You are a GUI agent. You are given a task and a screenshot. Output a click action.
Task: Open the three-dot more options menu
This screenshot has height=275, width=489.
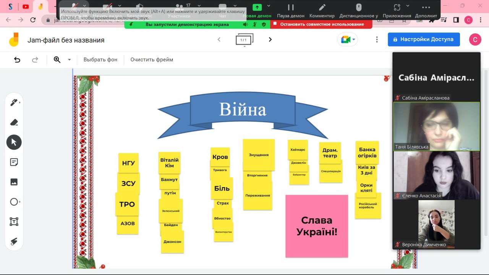[377, 40]
